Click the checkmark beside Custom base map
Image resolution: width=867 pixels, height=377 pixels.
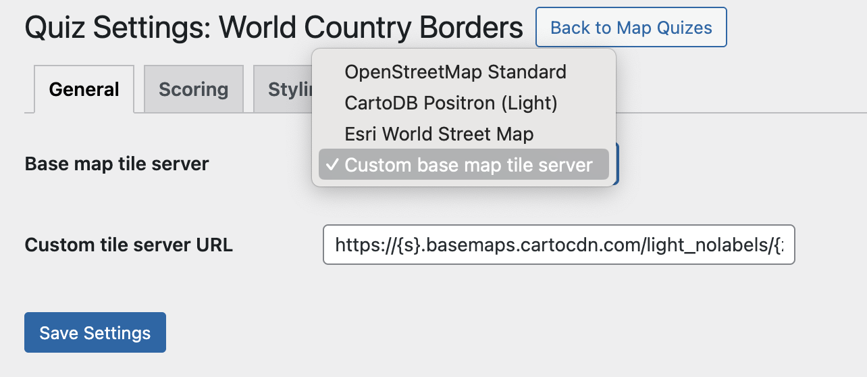(332, 166)
